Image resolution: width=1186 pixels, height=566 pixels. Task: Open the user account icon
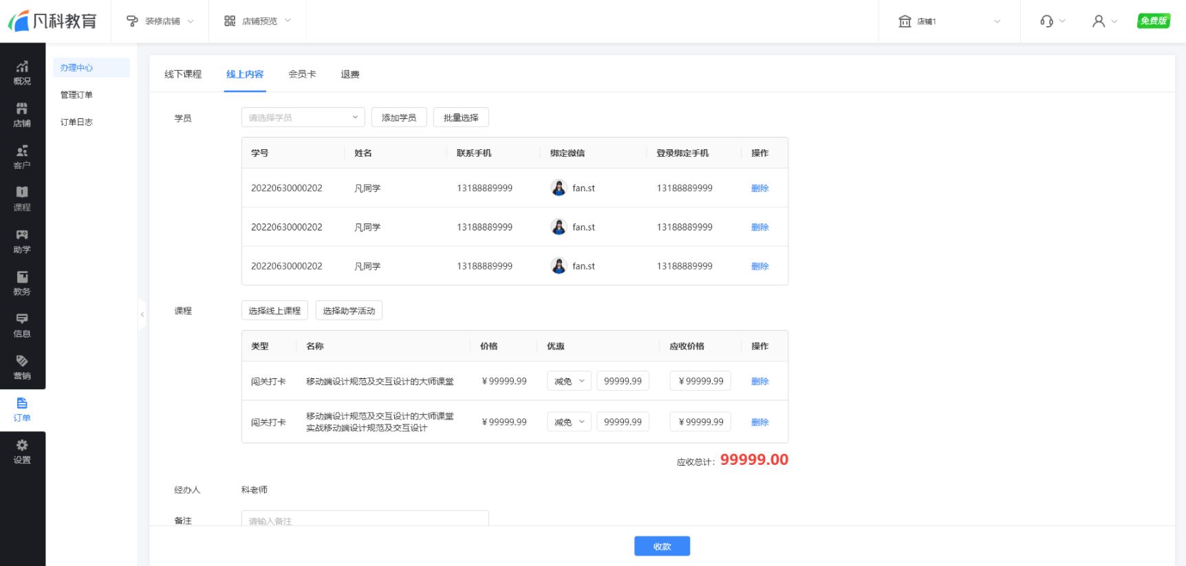[1099, 21]
